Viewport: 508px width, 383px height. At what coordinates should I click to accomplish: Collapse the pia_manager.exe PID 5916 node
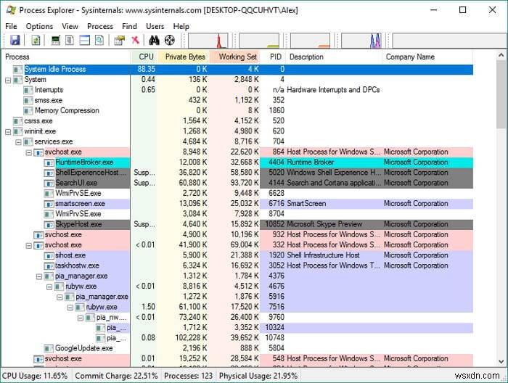(x=60, y=297)
